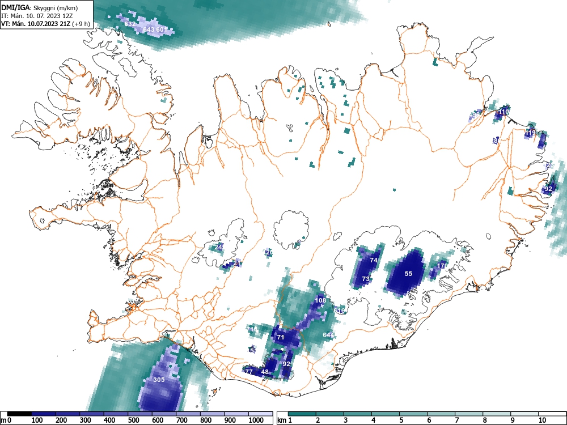Viewport: 567px width, 425px height.
Task: Select the 55 value on the glacier
Action: click(408, 274)
